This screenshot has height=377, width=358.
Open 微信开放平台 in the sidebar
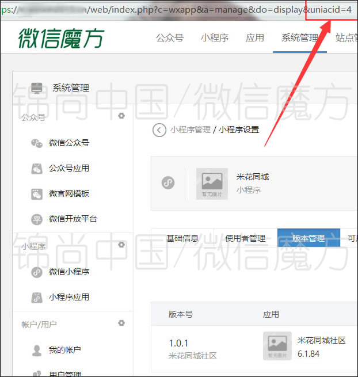click(73, 219)
